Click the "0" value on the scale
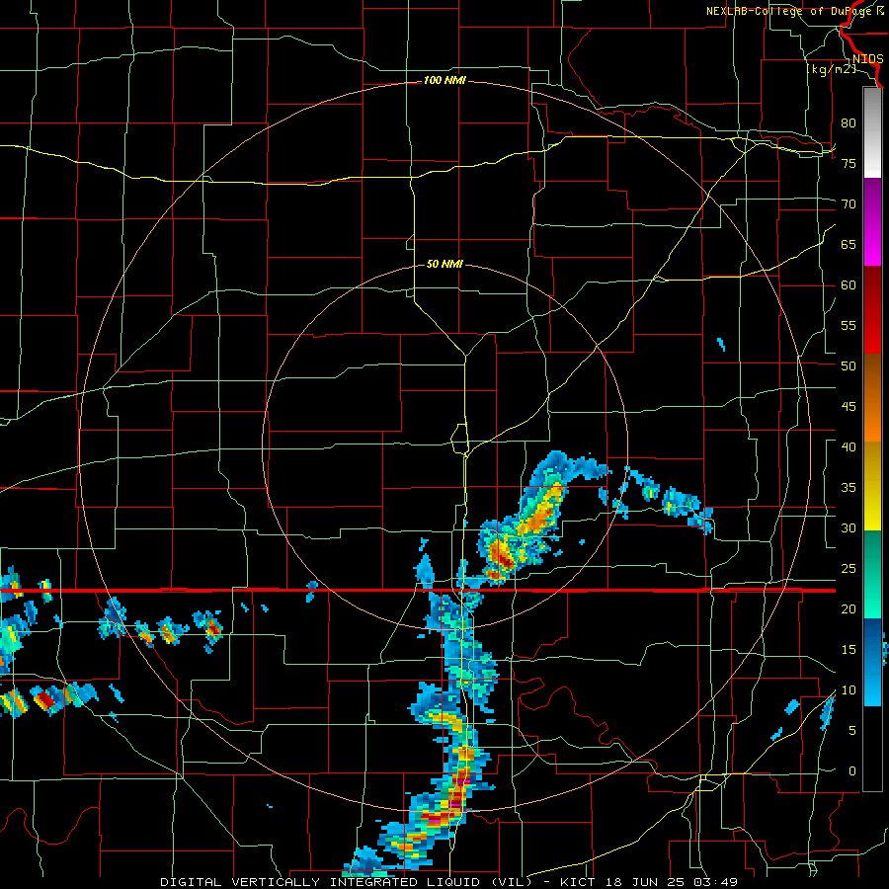Viewport: 889px width, 889px height. (x=852, y=771)
